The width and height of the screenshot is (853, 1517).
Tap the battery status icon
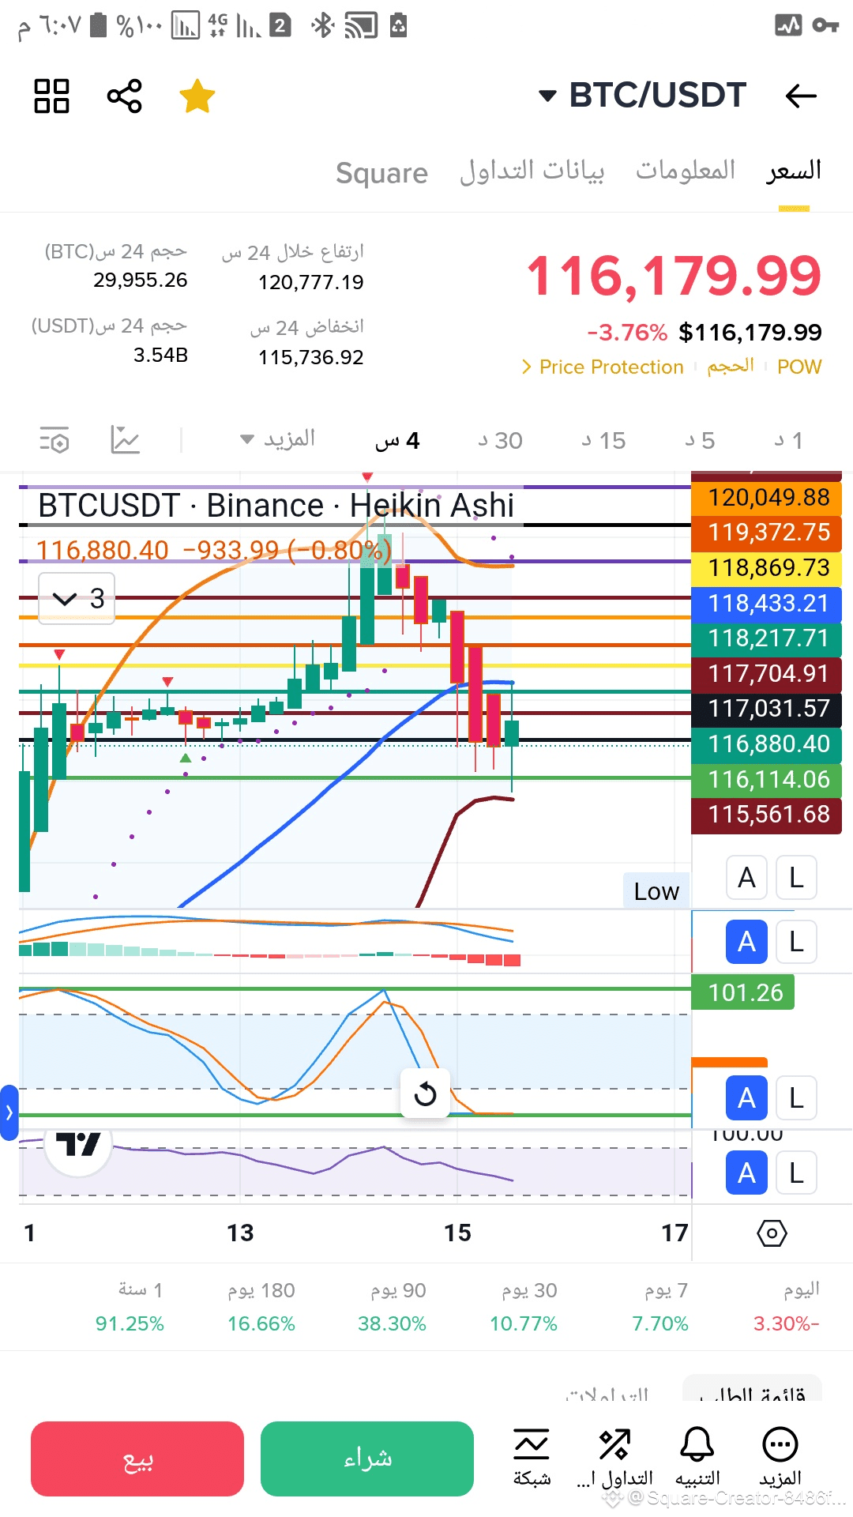click(x=98, y=25)
